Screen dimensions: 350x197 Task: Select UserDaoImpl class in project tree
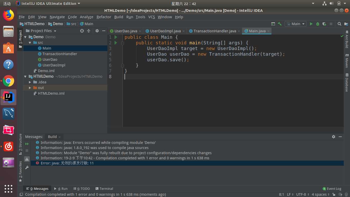pos(54,65)
